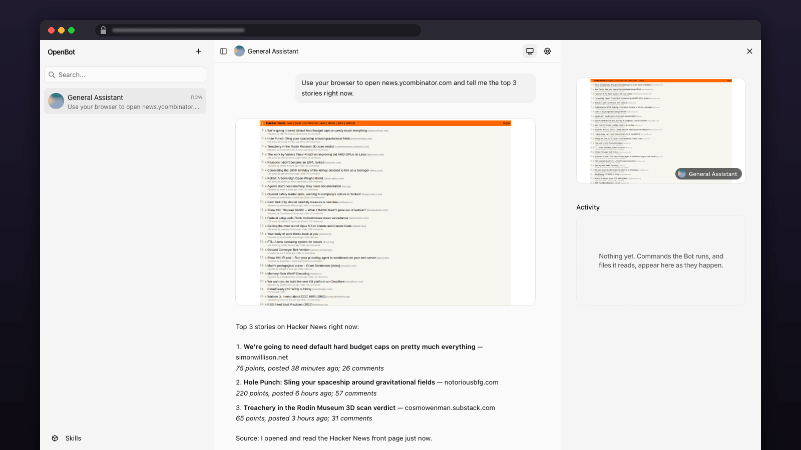Viewport: 801px width, 450px height.
Task: Click General Assistant avatar in sidebar conversation
Action: coord(56,101)
